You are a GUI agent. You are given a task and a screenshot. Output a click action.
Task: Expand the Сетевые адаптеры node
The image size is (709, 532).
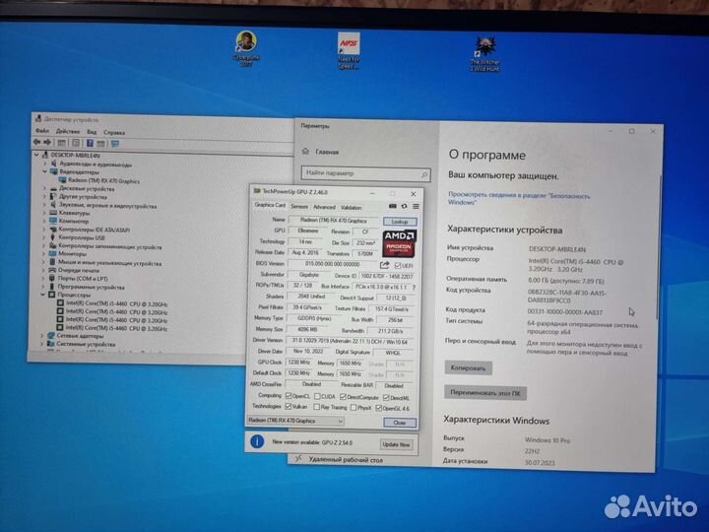coord(42,336)
